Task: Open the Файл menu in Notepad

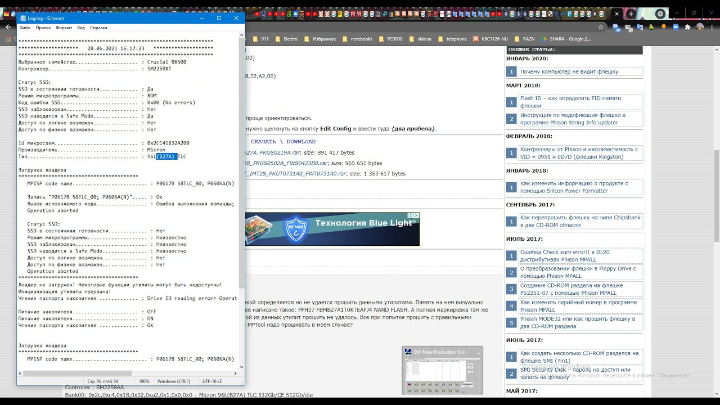Action: [x=25, y=28]
